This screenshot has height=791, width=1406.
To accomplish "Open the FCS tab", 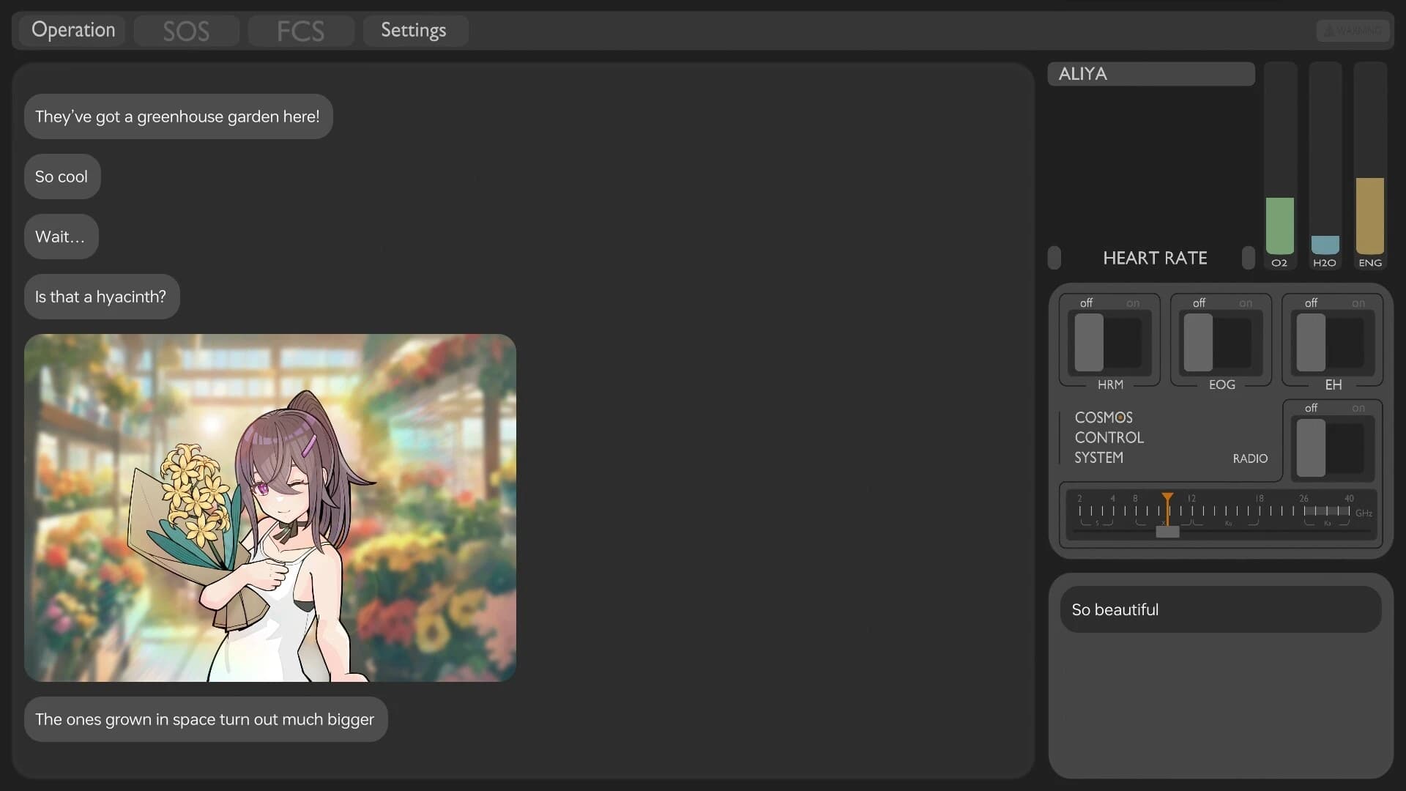I will (x=300, y=30).
